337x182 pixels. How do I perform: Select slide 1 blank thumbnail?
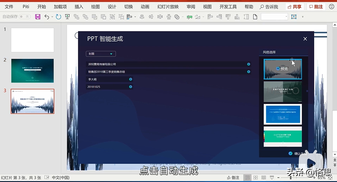32,40
